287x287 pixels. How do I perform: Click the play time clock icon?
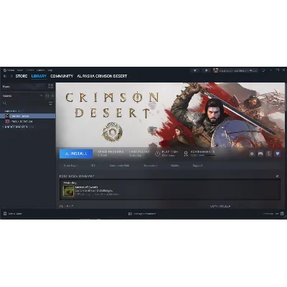pos(157,154)
